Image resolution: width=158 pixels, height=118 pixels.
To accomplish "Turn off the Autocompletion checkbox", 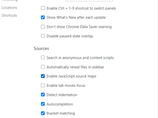I will pyautogui.click(x=43, y=104).
